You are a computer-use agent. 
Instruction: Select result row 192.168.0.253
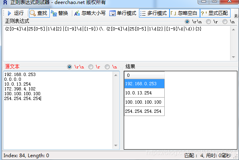[144, 84]
